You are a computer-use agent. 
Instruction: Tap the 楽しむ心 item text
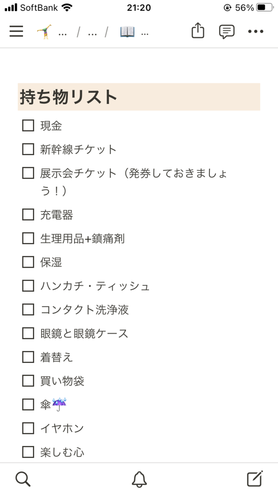(62, 452)
